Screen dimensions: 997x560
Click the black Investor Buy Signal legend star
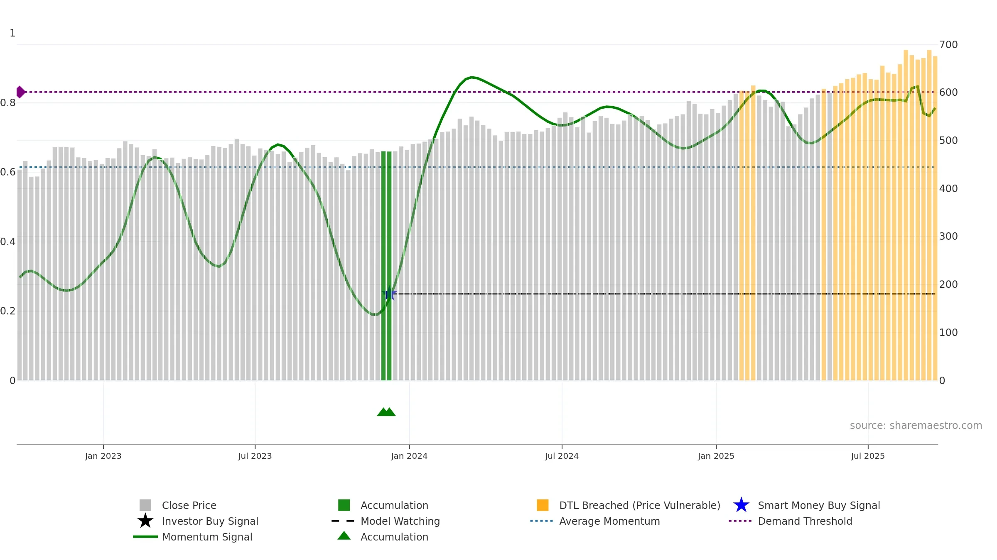(145, 521)
